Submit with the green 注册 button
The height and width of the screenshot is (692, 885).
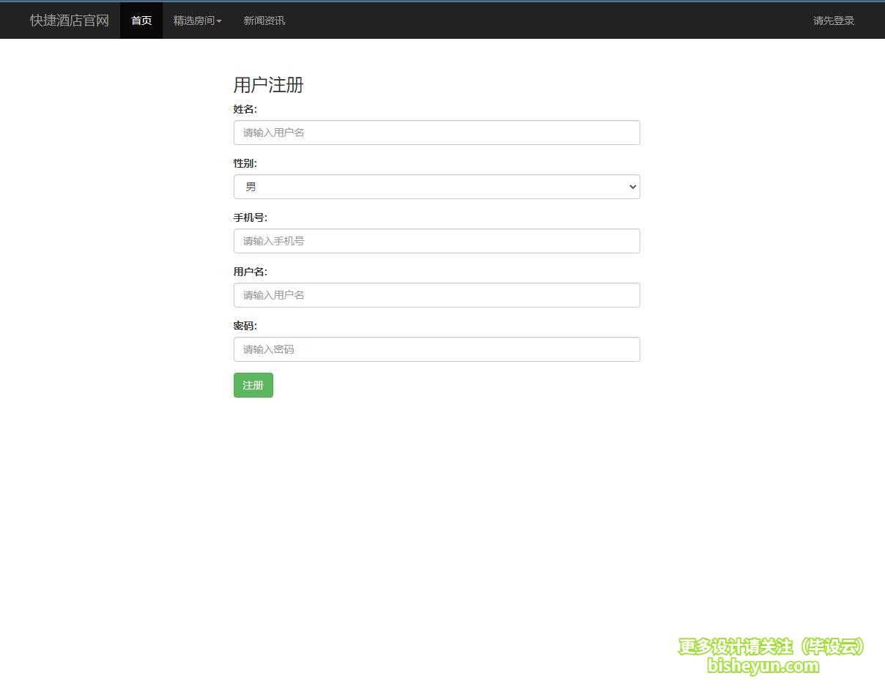pos(253,385)
